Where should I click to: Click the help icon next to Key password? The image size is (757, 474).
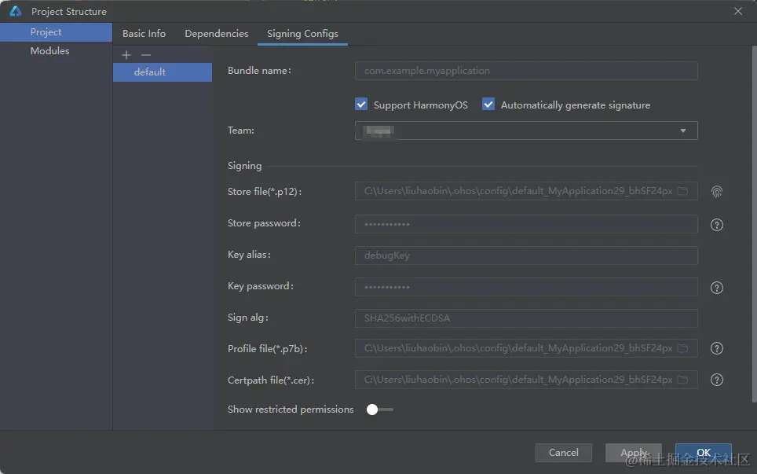(716, 288)
